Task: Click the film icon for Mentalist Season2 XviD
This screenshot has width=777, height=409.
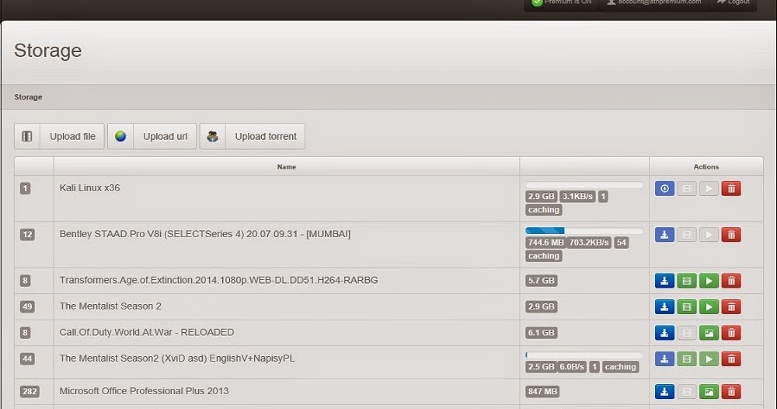Action: click(x=687, y=359)
